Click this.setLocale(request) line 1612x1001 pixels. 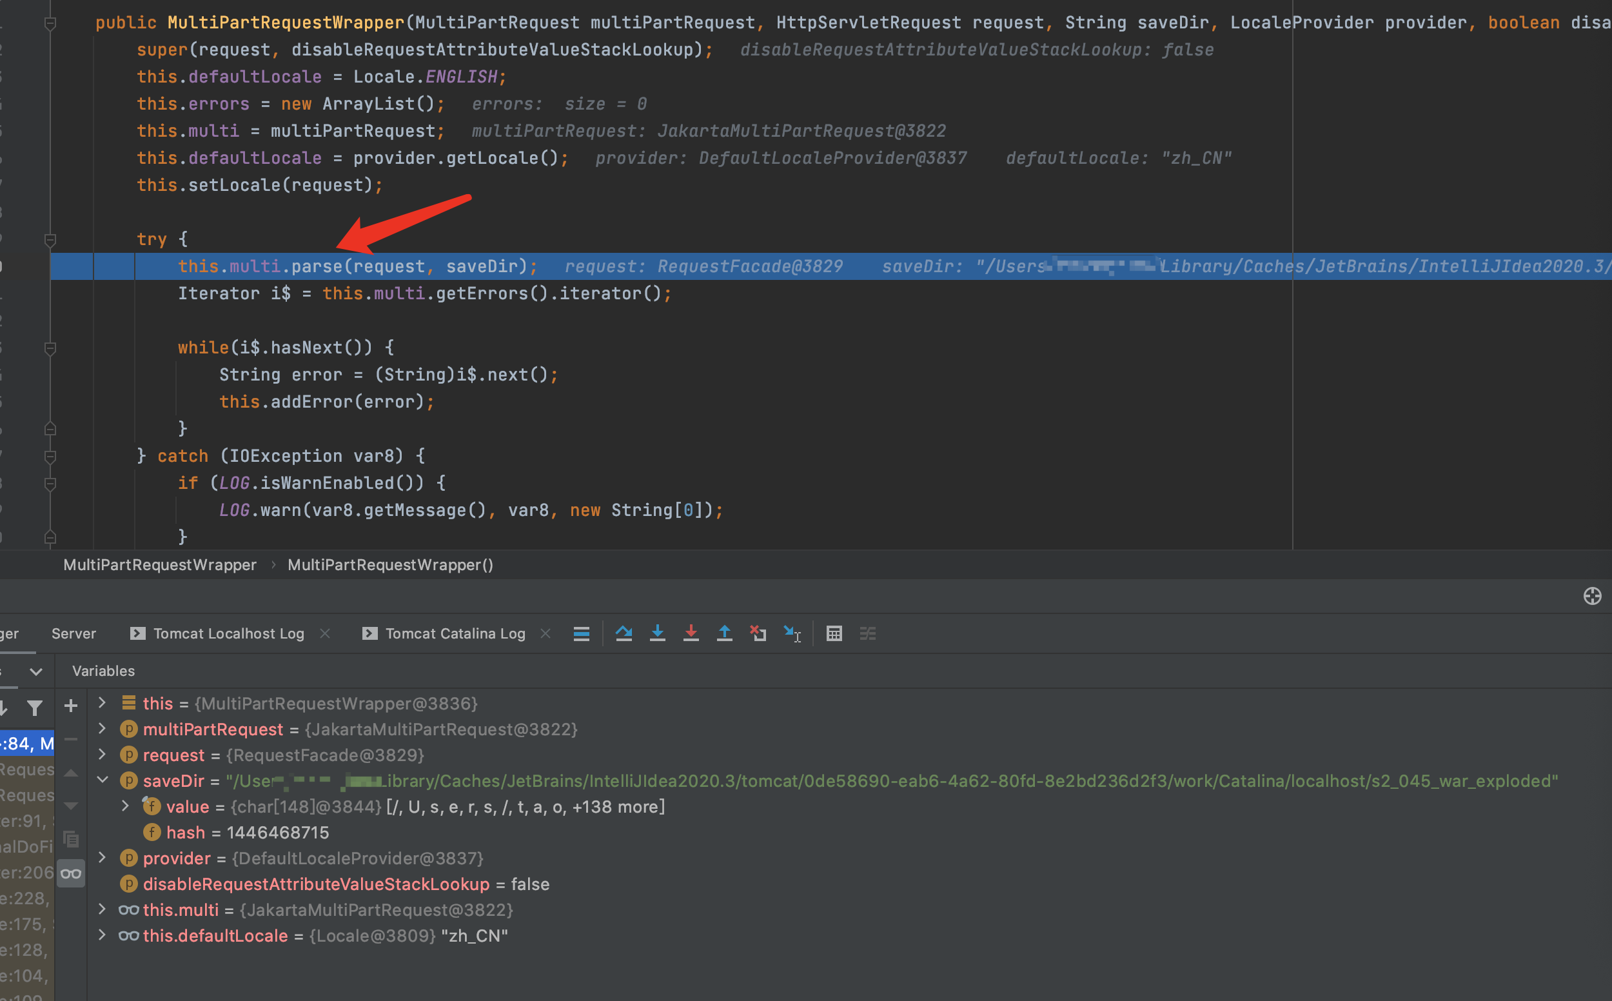point(259,185)
